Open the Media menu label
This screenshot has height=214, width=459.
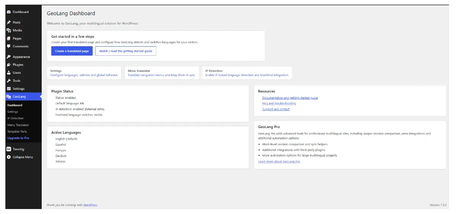(17, 31)
